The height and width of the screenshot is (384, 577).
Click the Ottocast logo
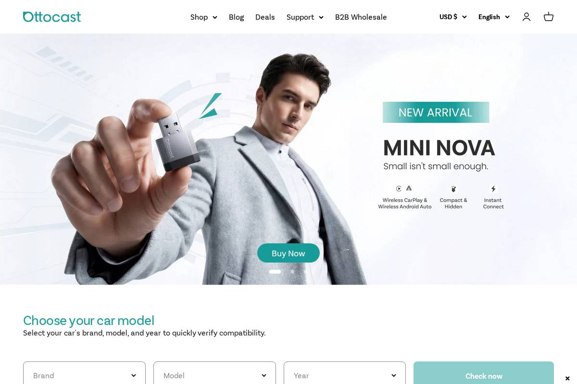pyautogui.click(x=52, y=17)
